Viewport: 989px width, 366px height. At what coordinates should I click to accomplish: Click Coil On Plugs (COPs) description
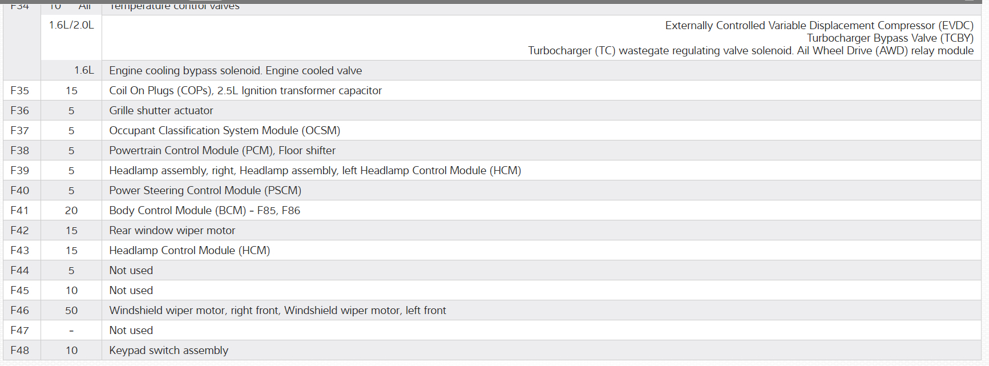245,91
